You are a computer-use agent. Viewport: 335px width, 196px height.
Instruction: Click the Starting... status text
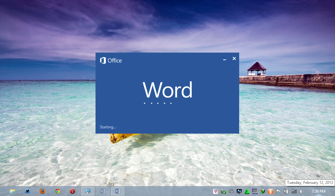coord(108,127)
